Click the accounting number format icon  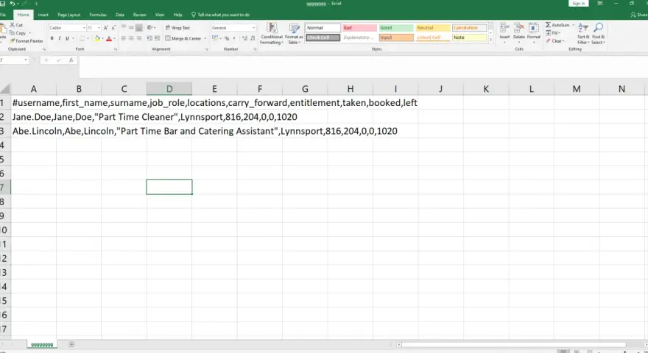click(215, 38)
